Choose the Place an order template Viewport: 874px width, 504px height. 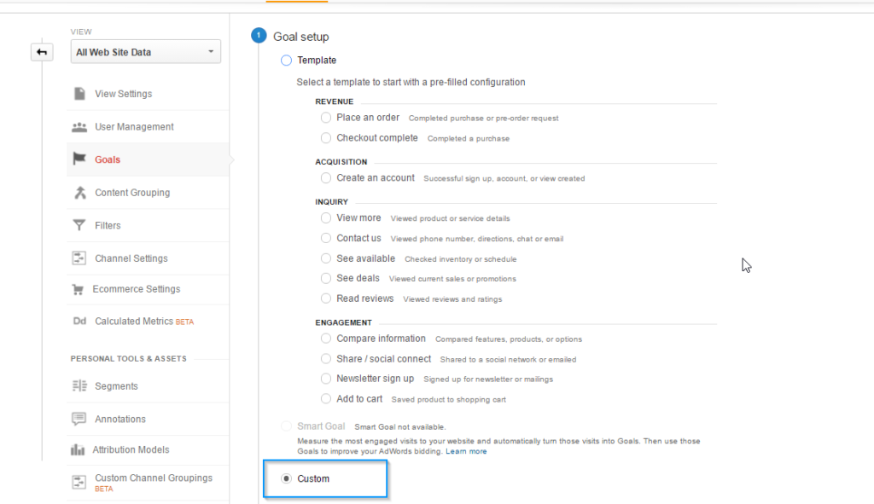325,117
